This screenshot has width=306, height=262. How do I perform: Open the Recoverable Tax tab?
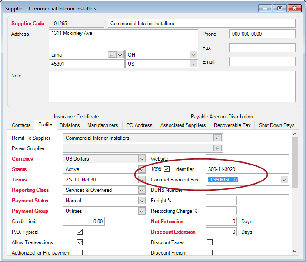tap(232, 125)
